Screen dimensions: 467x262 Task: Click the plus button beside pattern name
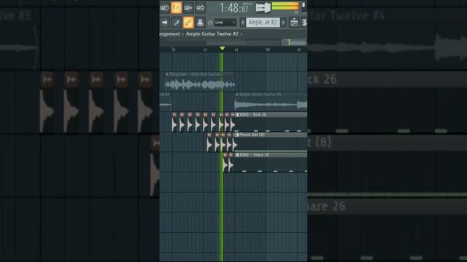[283, 23]
